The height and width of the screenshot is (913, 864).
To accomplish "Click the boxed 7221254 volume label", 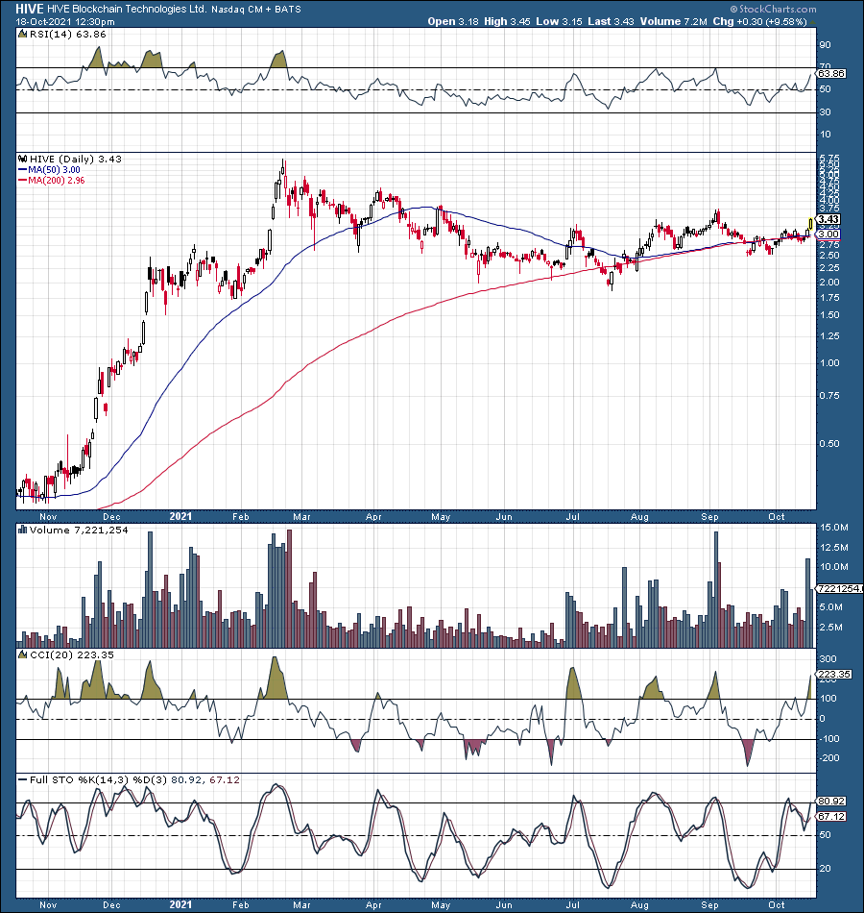I will [x=840, y=589].
